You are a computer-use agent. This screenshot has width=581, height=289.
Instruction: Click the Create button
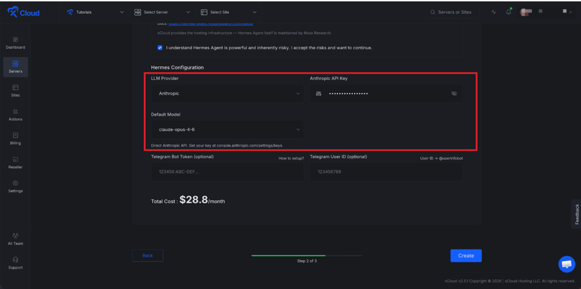pos(466,256)
